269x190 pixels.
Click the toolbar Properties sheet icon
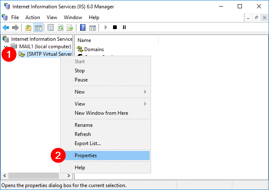[50, 27]
